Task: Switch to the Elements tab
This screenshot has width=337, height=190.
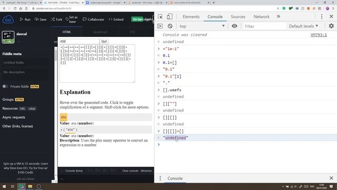Action: coord(191,16)
